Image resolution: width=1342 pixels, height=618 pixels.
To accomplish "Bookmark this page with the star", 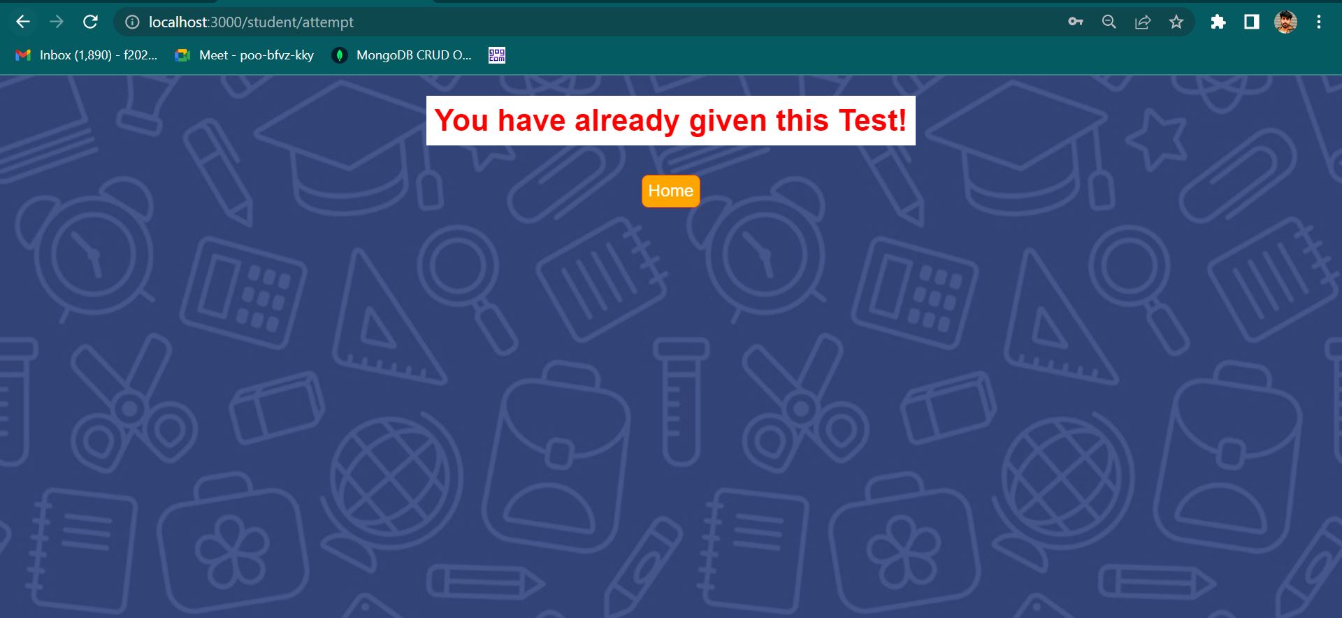I will (x=1176, y=22).
